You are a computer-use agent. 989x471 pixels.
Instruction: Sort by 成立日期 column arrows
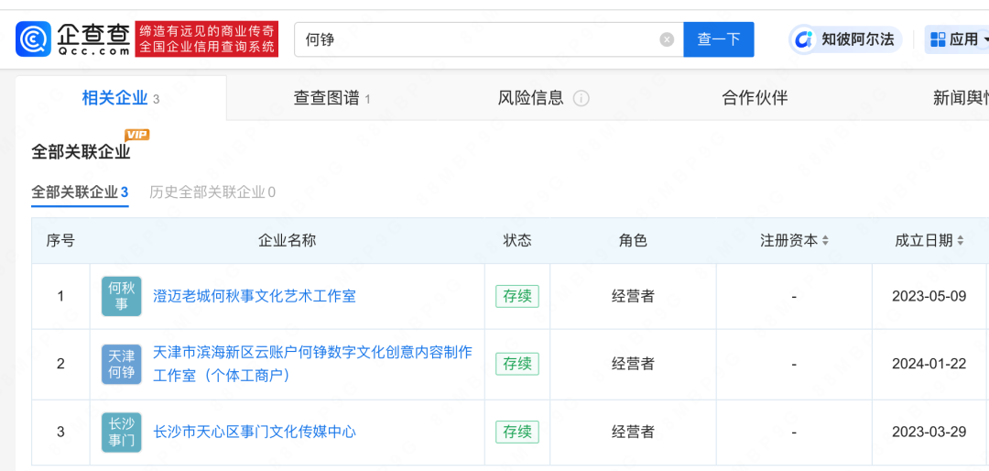coord(960,241)
